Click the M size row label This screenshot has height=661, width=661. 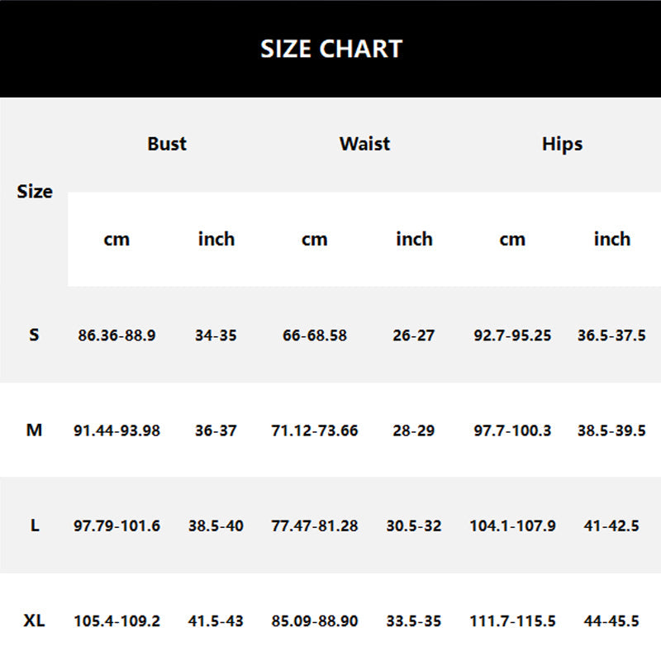[x=34, y=430]
